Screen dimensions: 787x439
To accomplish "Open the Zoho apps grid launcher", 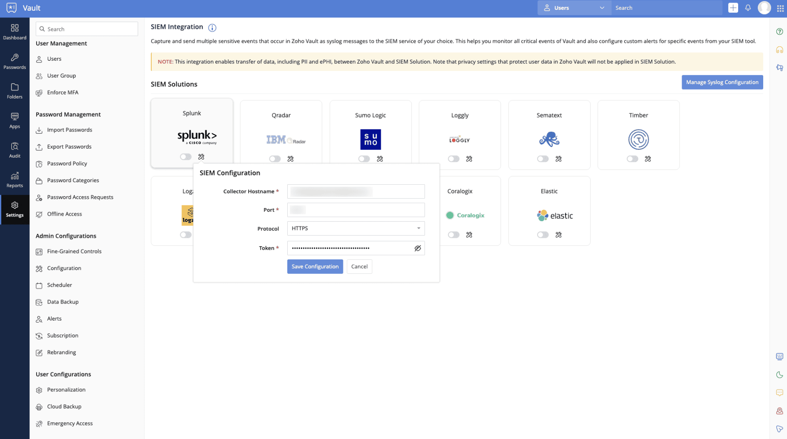I will click(780, 8).
